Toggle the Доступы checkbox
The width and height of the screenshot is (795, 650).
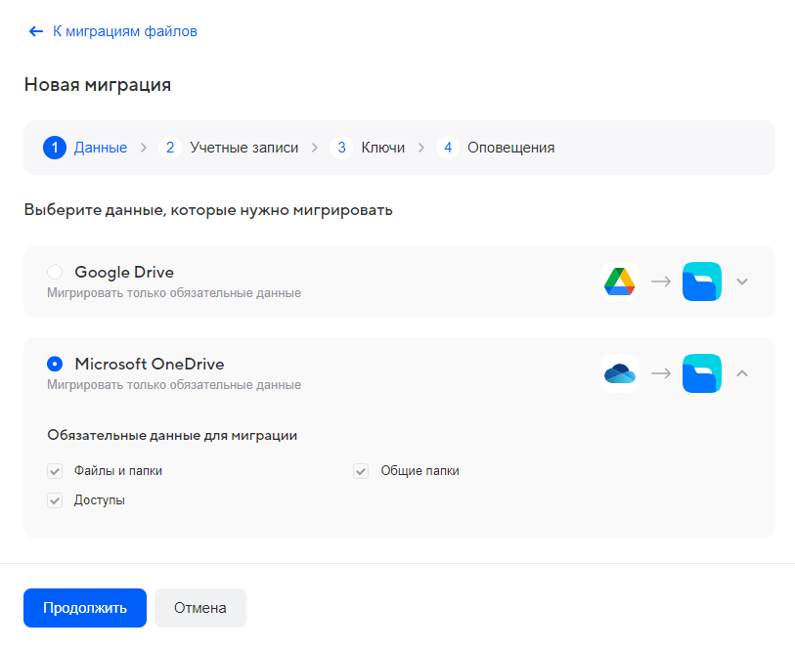[x=55, y=500]
